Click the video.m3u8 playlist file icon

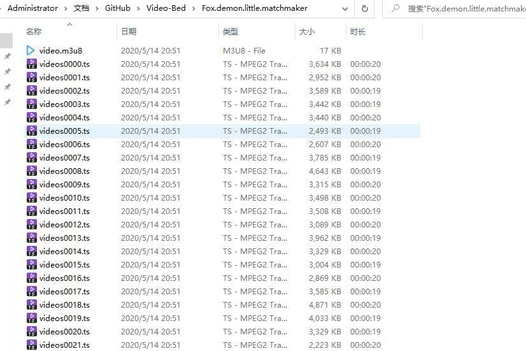pos(31,50)
